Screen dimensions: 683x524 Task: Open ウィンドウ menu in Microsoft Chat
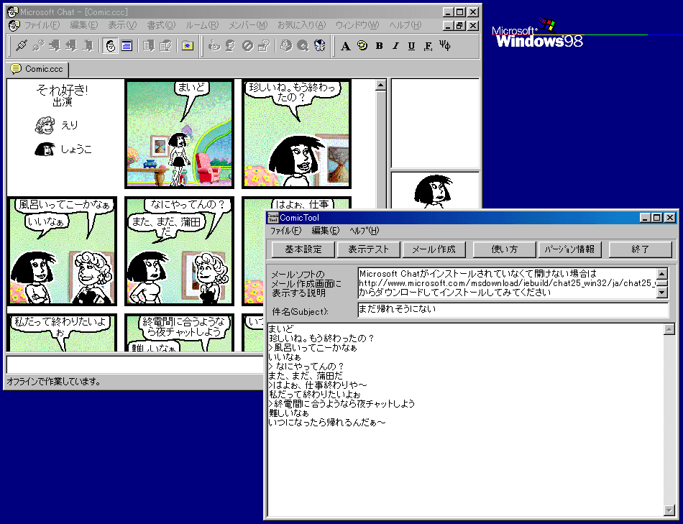tap(357, 25)
